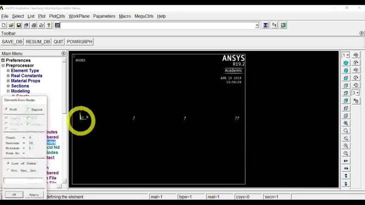The width and height of the screenshot is (365, 205).
Task: Open the Parameters menu
Action: coord(104,17)
